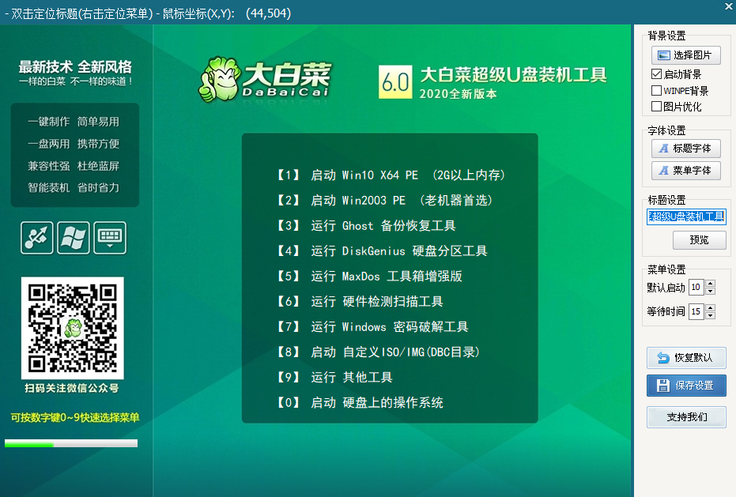This screenshot has height=497, width=736.
Task: Select menu item 启动 Win10 X64 PE
Action: point(391,175)
